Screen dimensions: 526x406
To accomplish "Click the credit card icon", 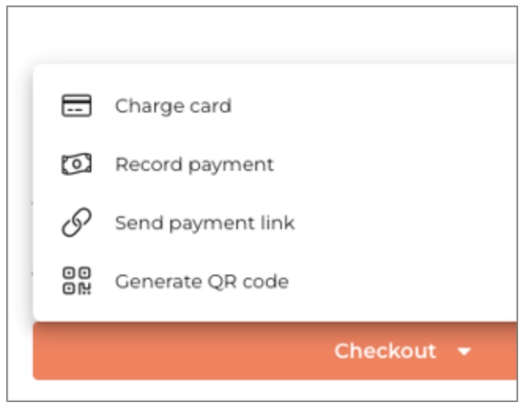I will (76, 106).
